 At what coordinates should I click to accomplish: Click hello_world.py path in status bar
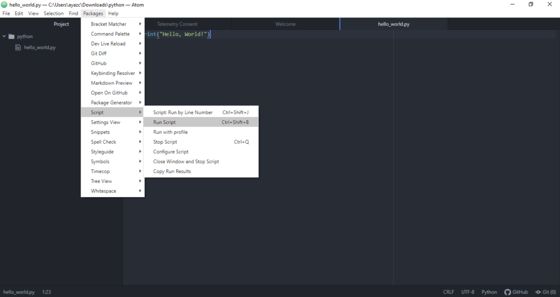[x=19, y=292]
